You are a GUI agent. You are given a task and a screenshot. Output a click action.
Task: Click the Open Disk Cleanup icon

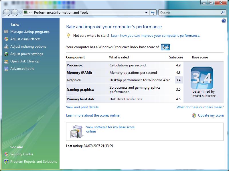(6, 61)
